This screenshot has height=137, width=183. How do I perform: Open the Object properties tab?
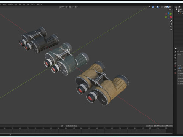click(x=175, y=70)
